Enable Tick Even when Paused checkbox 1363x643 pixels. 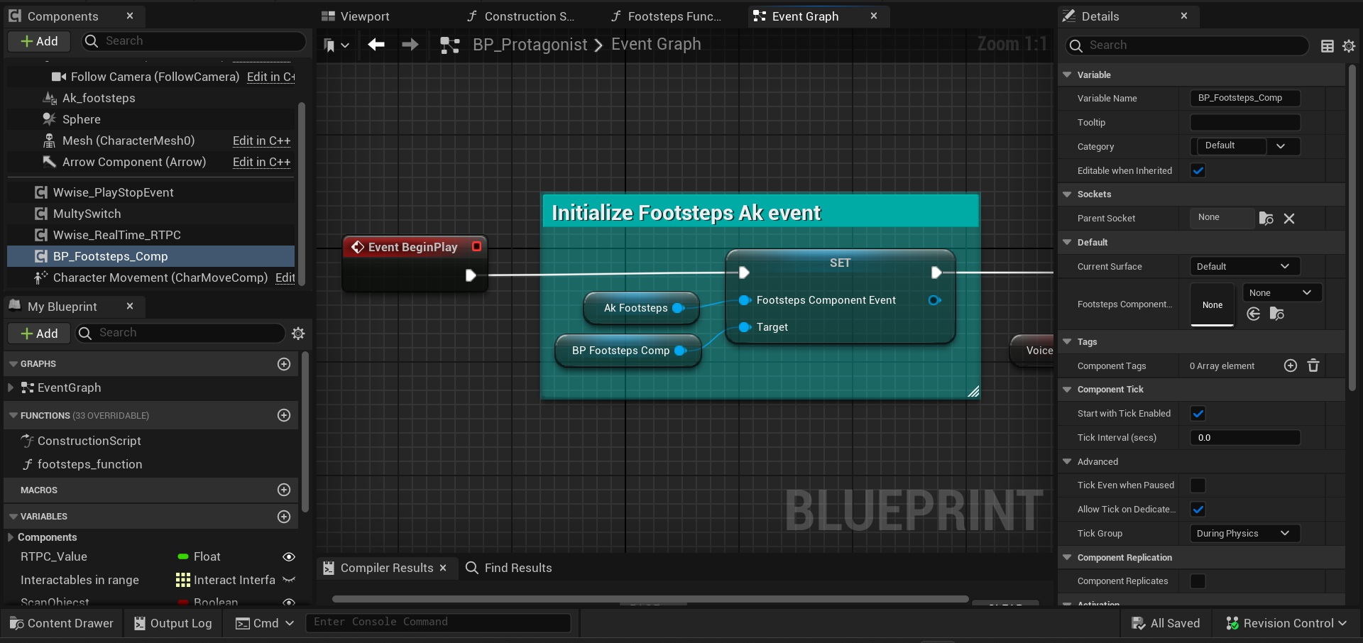1198,485
